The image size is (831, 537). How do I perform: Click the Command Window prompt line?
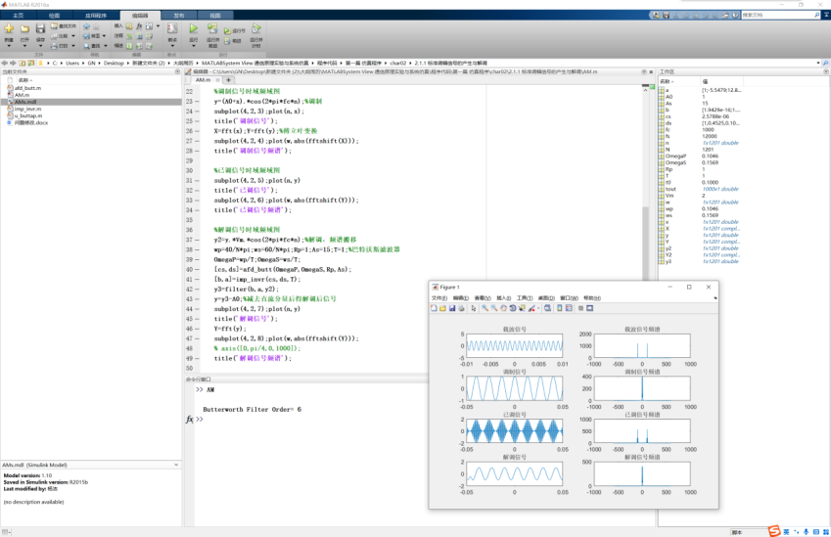312,419
